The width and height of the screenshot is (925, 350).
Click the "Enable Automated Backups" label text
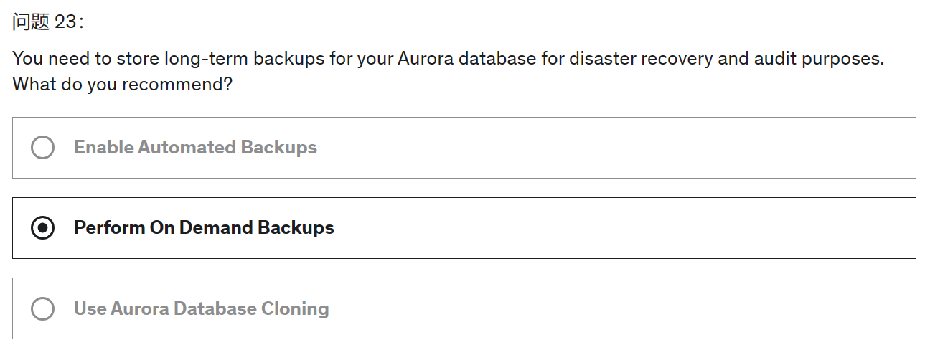(195, 148)
